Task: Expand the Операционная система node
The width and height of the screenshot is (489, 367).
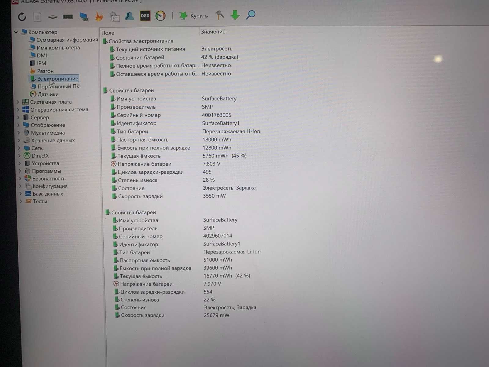Action: tap(18, 109)
